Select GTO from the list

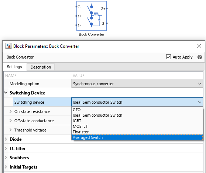(x=137, y=110)
